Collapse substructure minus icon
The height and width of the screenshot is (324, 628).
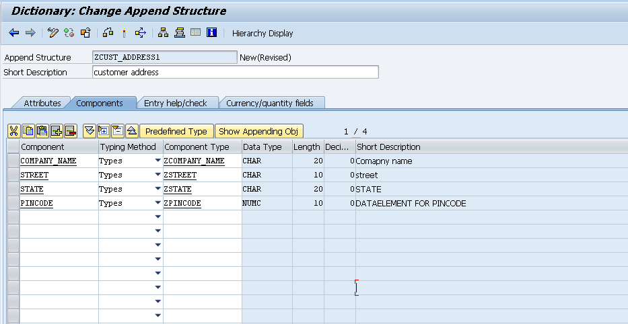[118, 131]
